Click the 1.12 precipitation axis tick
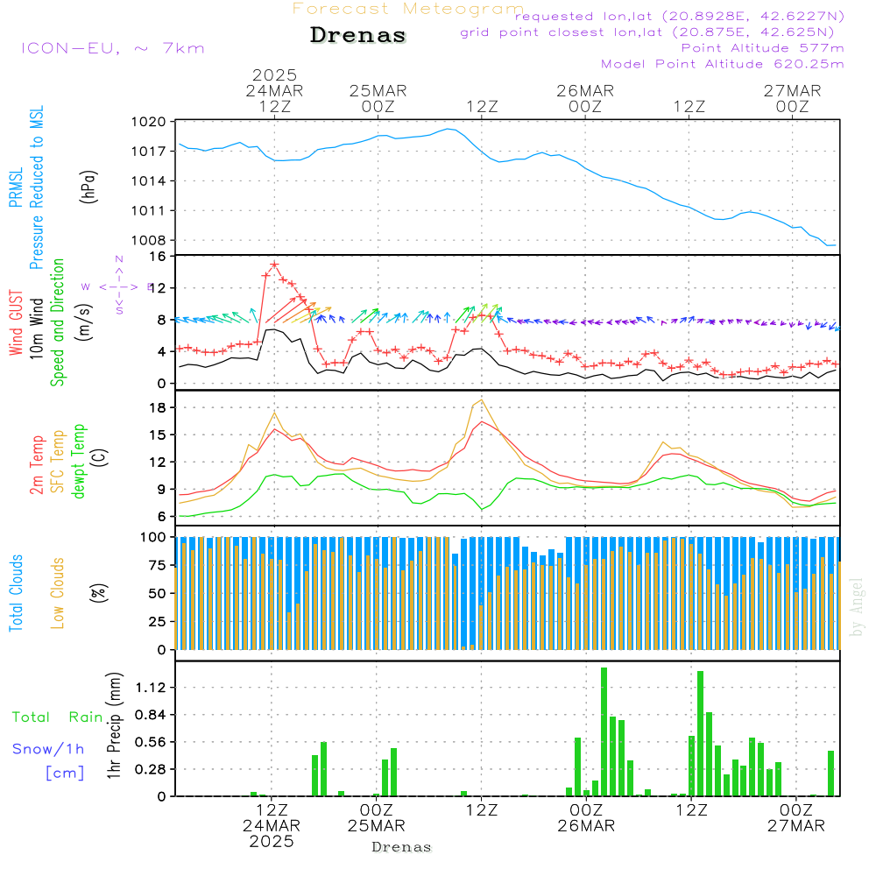The width and height of the screenshot is (876, 876). pyautogui.click(x=151, y=687)
